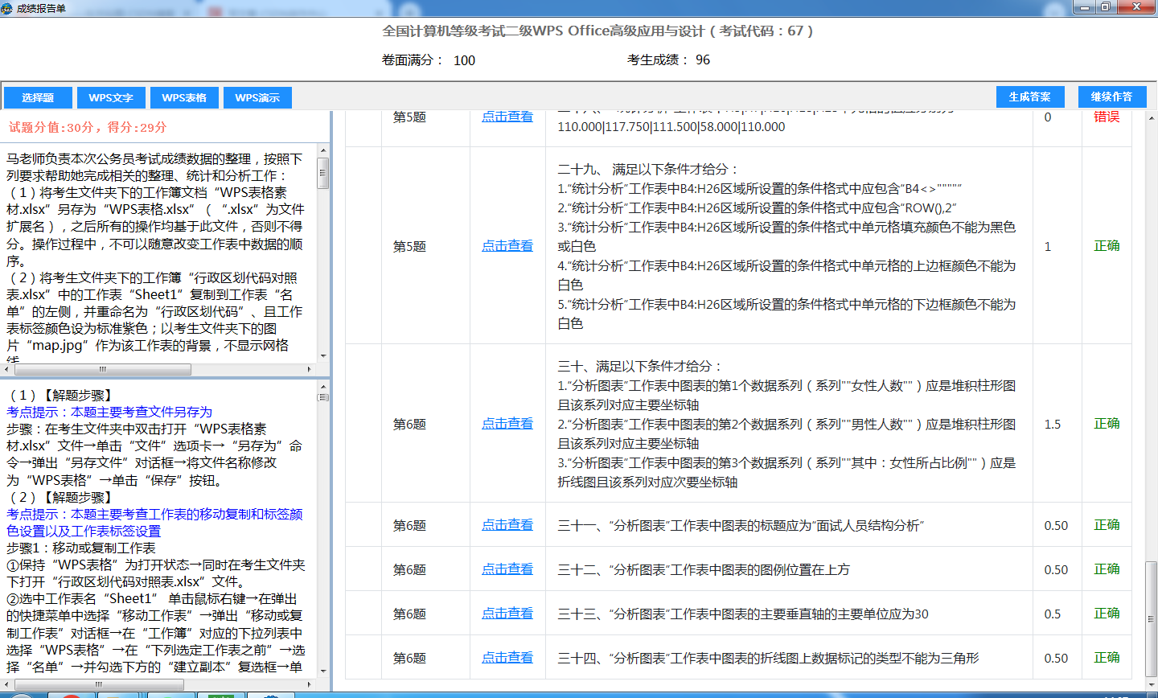1158x698 pixels.
Task: Click the heading 二十九、满足以下条件才给分
Action: (647, 169)
